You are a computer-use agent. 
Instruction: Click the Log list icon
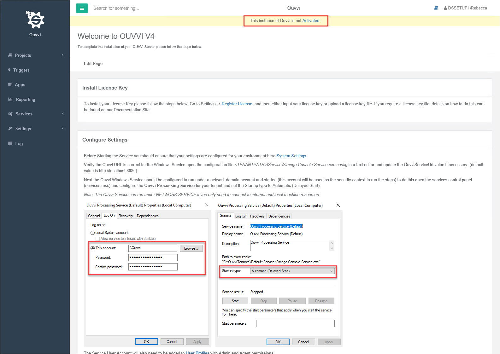point(10,143)
